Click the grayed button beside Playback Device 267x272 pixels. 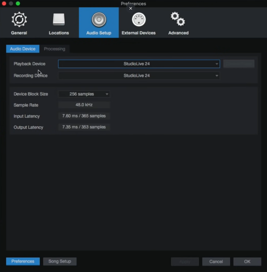click(x=239, y=64)
